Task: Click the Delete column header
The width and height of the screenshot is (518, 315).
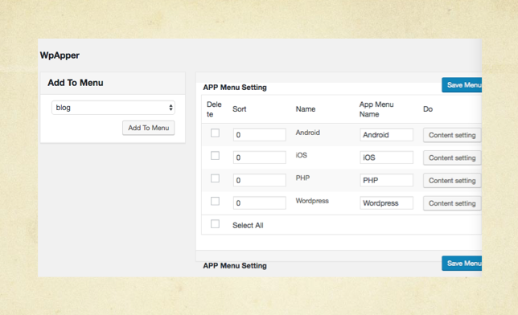Action: pyautogui.click(x=214, y=109)
